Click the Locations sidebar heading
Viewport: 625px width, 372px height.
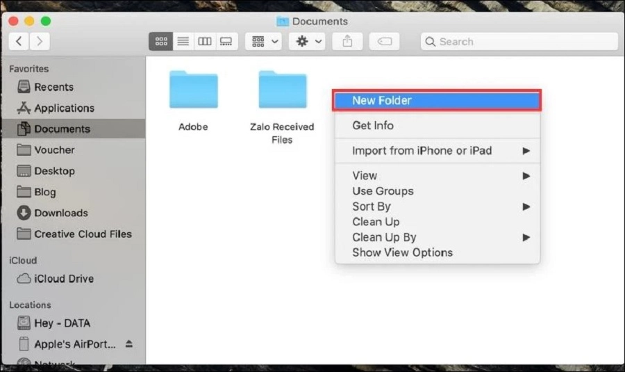[31, 305]
